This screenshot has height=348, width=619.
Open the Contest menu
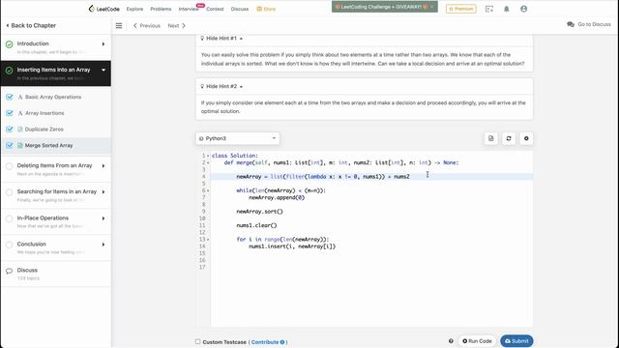215,9
